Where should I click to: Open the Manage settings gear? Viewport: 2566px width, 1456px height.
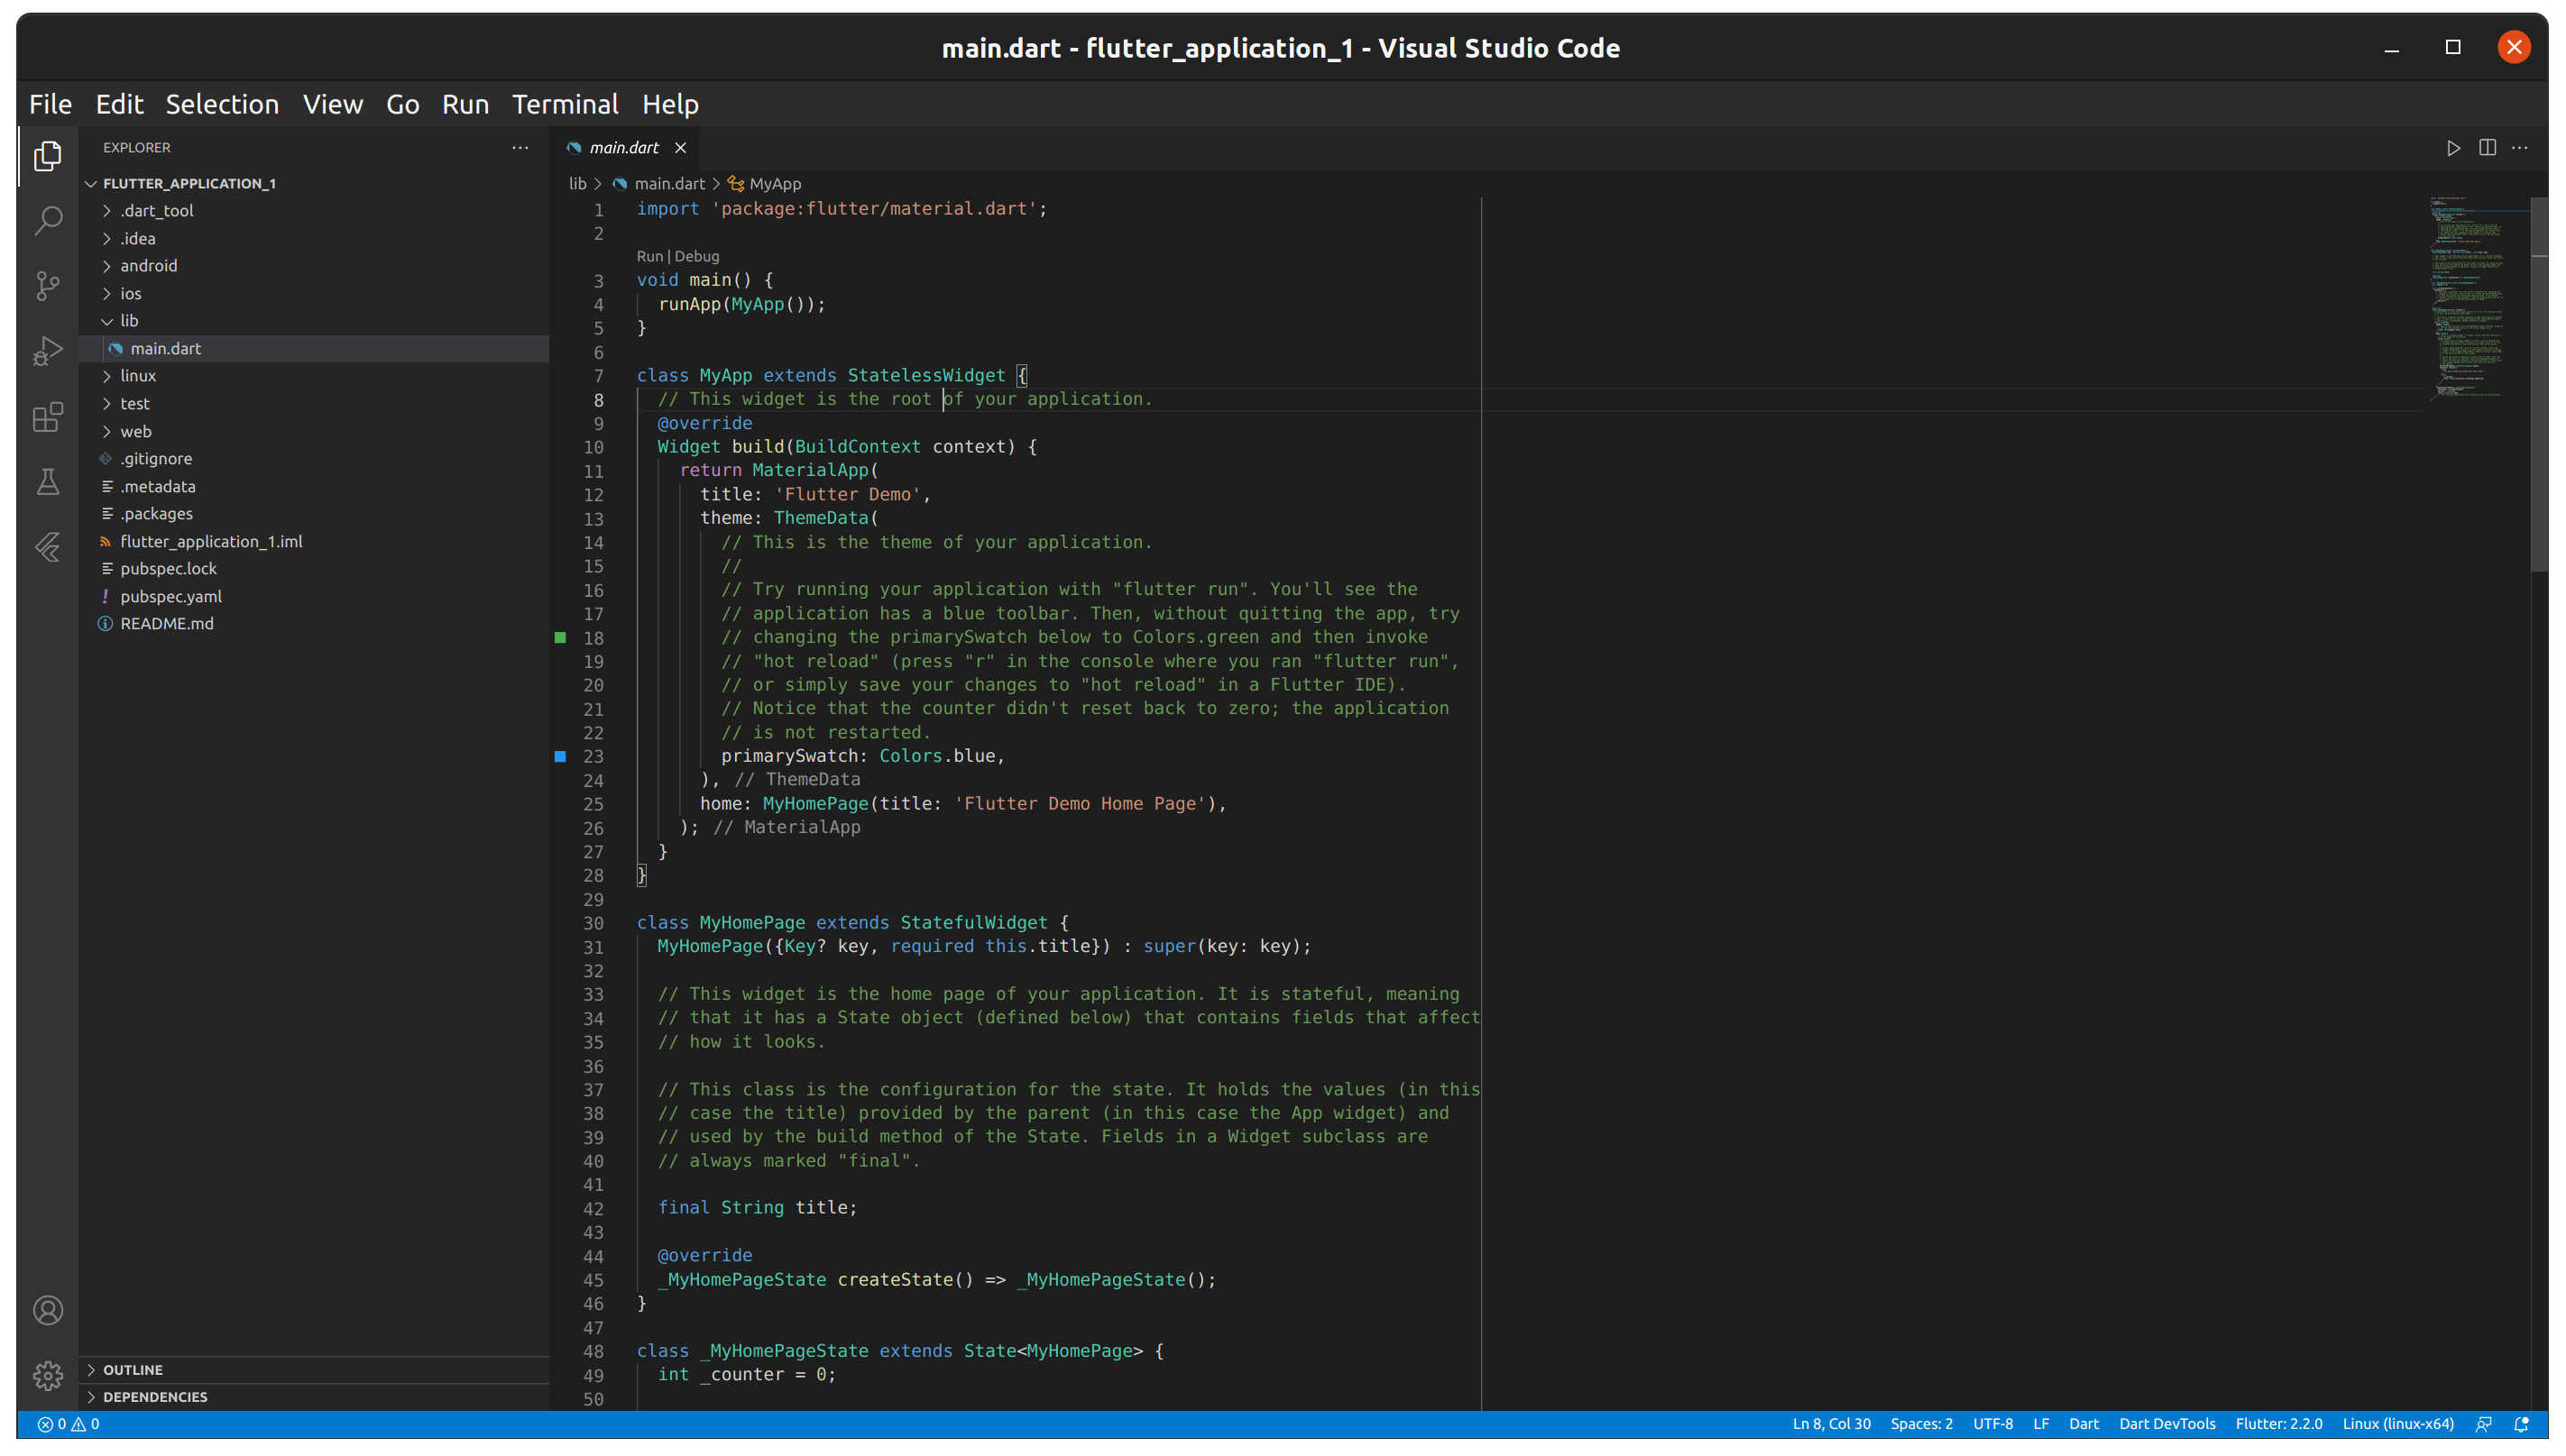(47, 1376)
